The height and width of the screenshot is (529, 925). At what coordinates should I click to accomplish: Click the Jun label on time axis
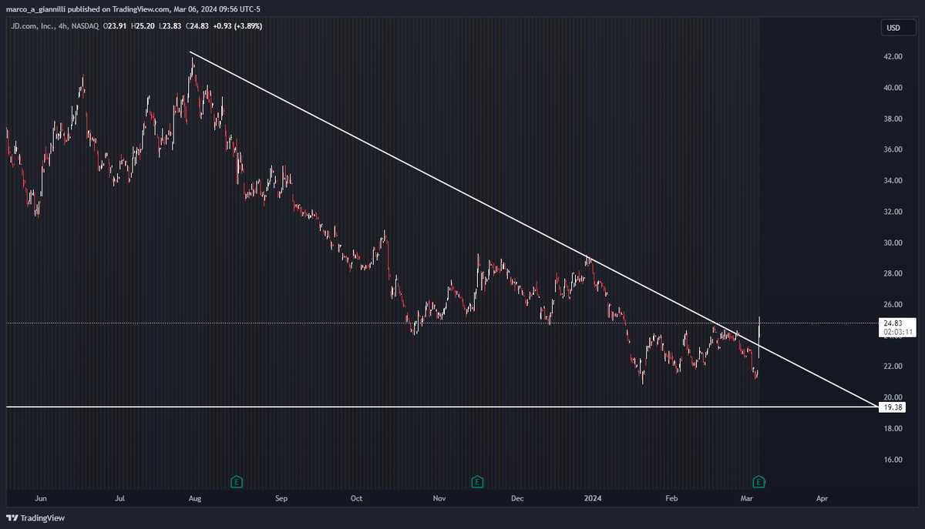click(41, 499)
